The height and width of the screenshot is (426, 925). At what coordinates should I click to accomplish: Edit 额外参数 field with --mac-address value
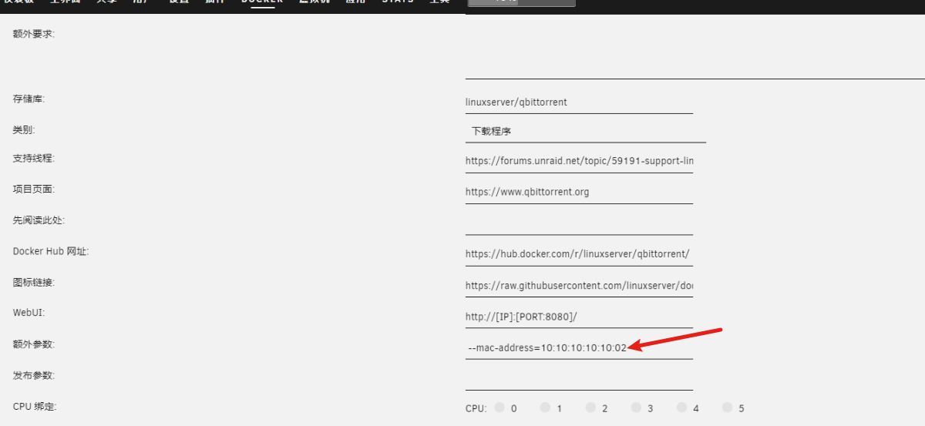tap(578, 347)
